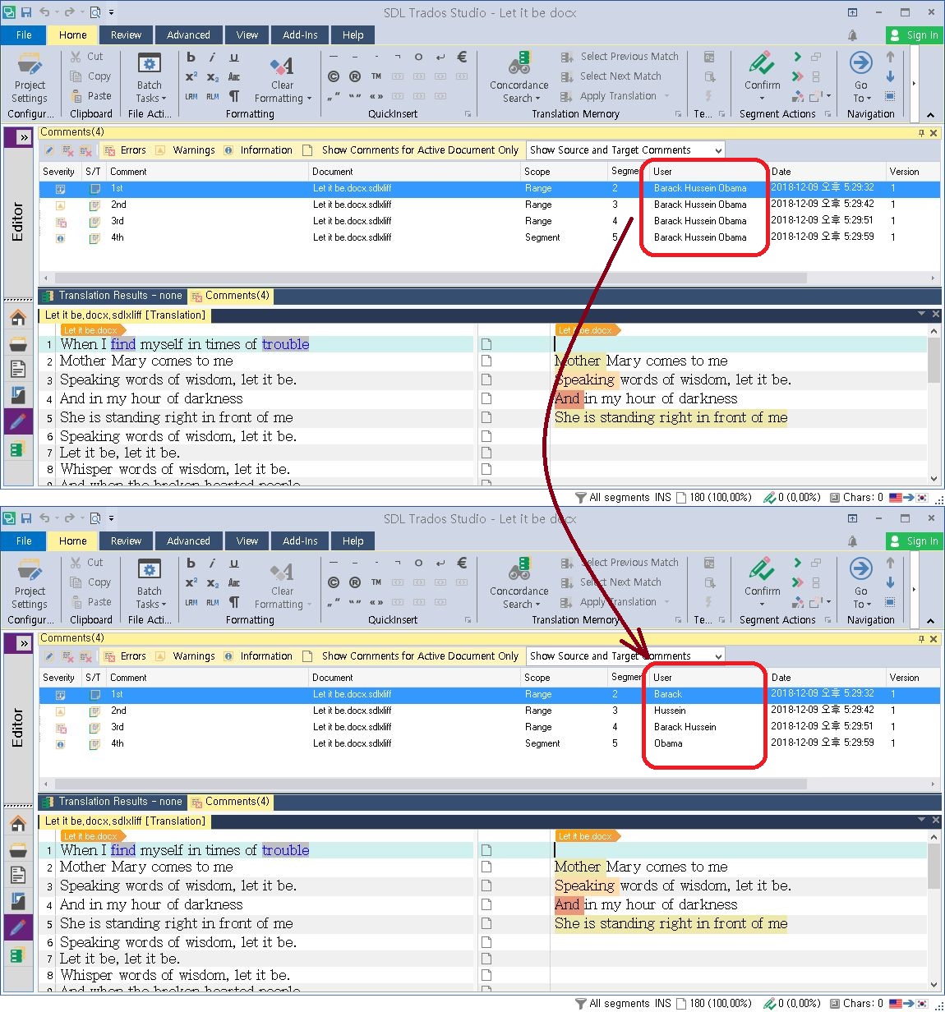This screenshot has width=945, height=1012.
Task: Insert euro sign in top window QuickInsert
Action: pos(462,57)
